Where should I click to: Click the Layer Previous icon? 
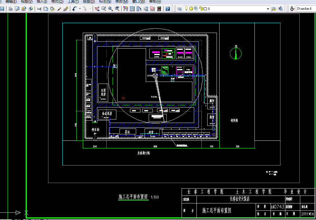(x=280, y=9)
